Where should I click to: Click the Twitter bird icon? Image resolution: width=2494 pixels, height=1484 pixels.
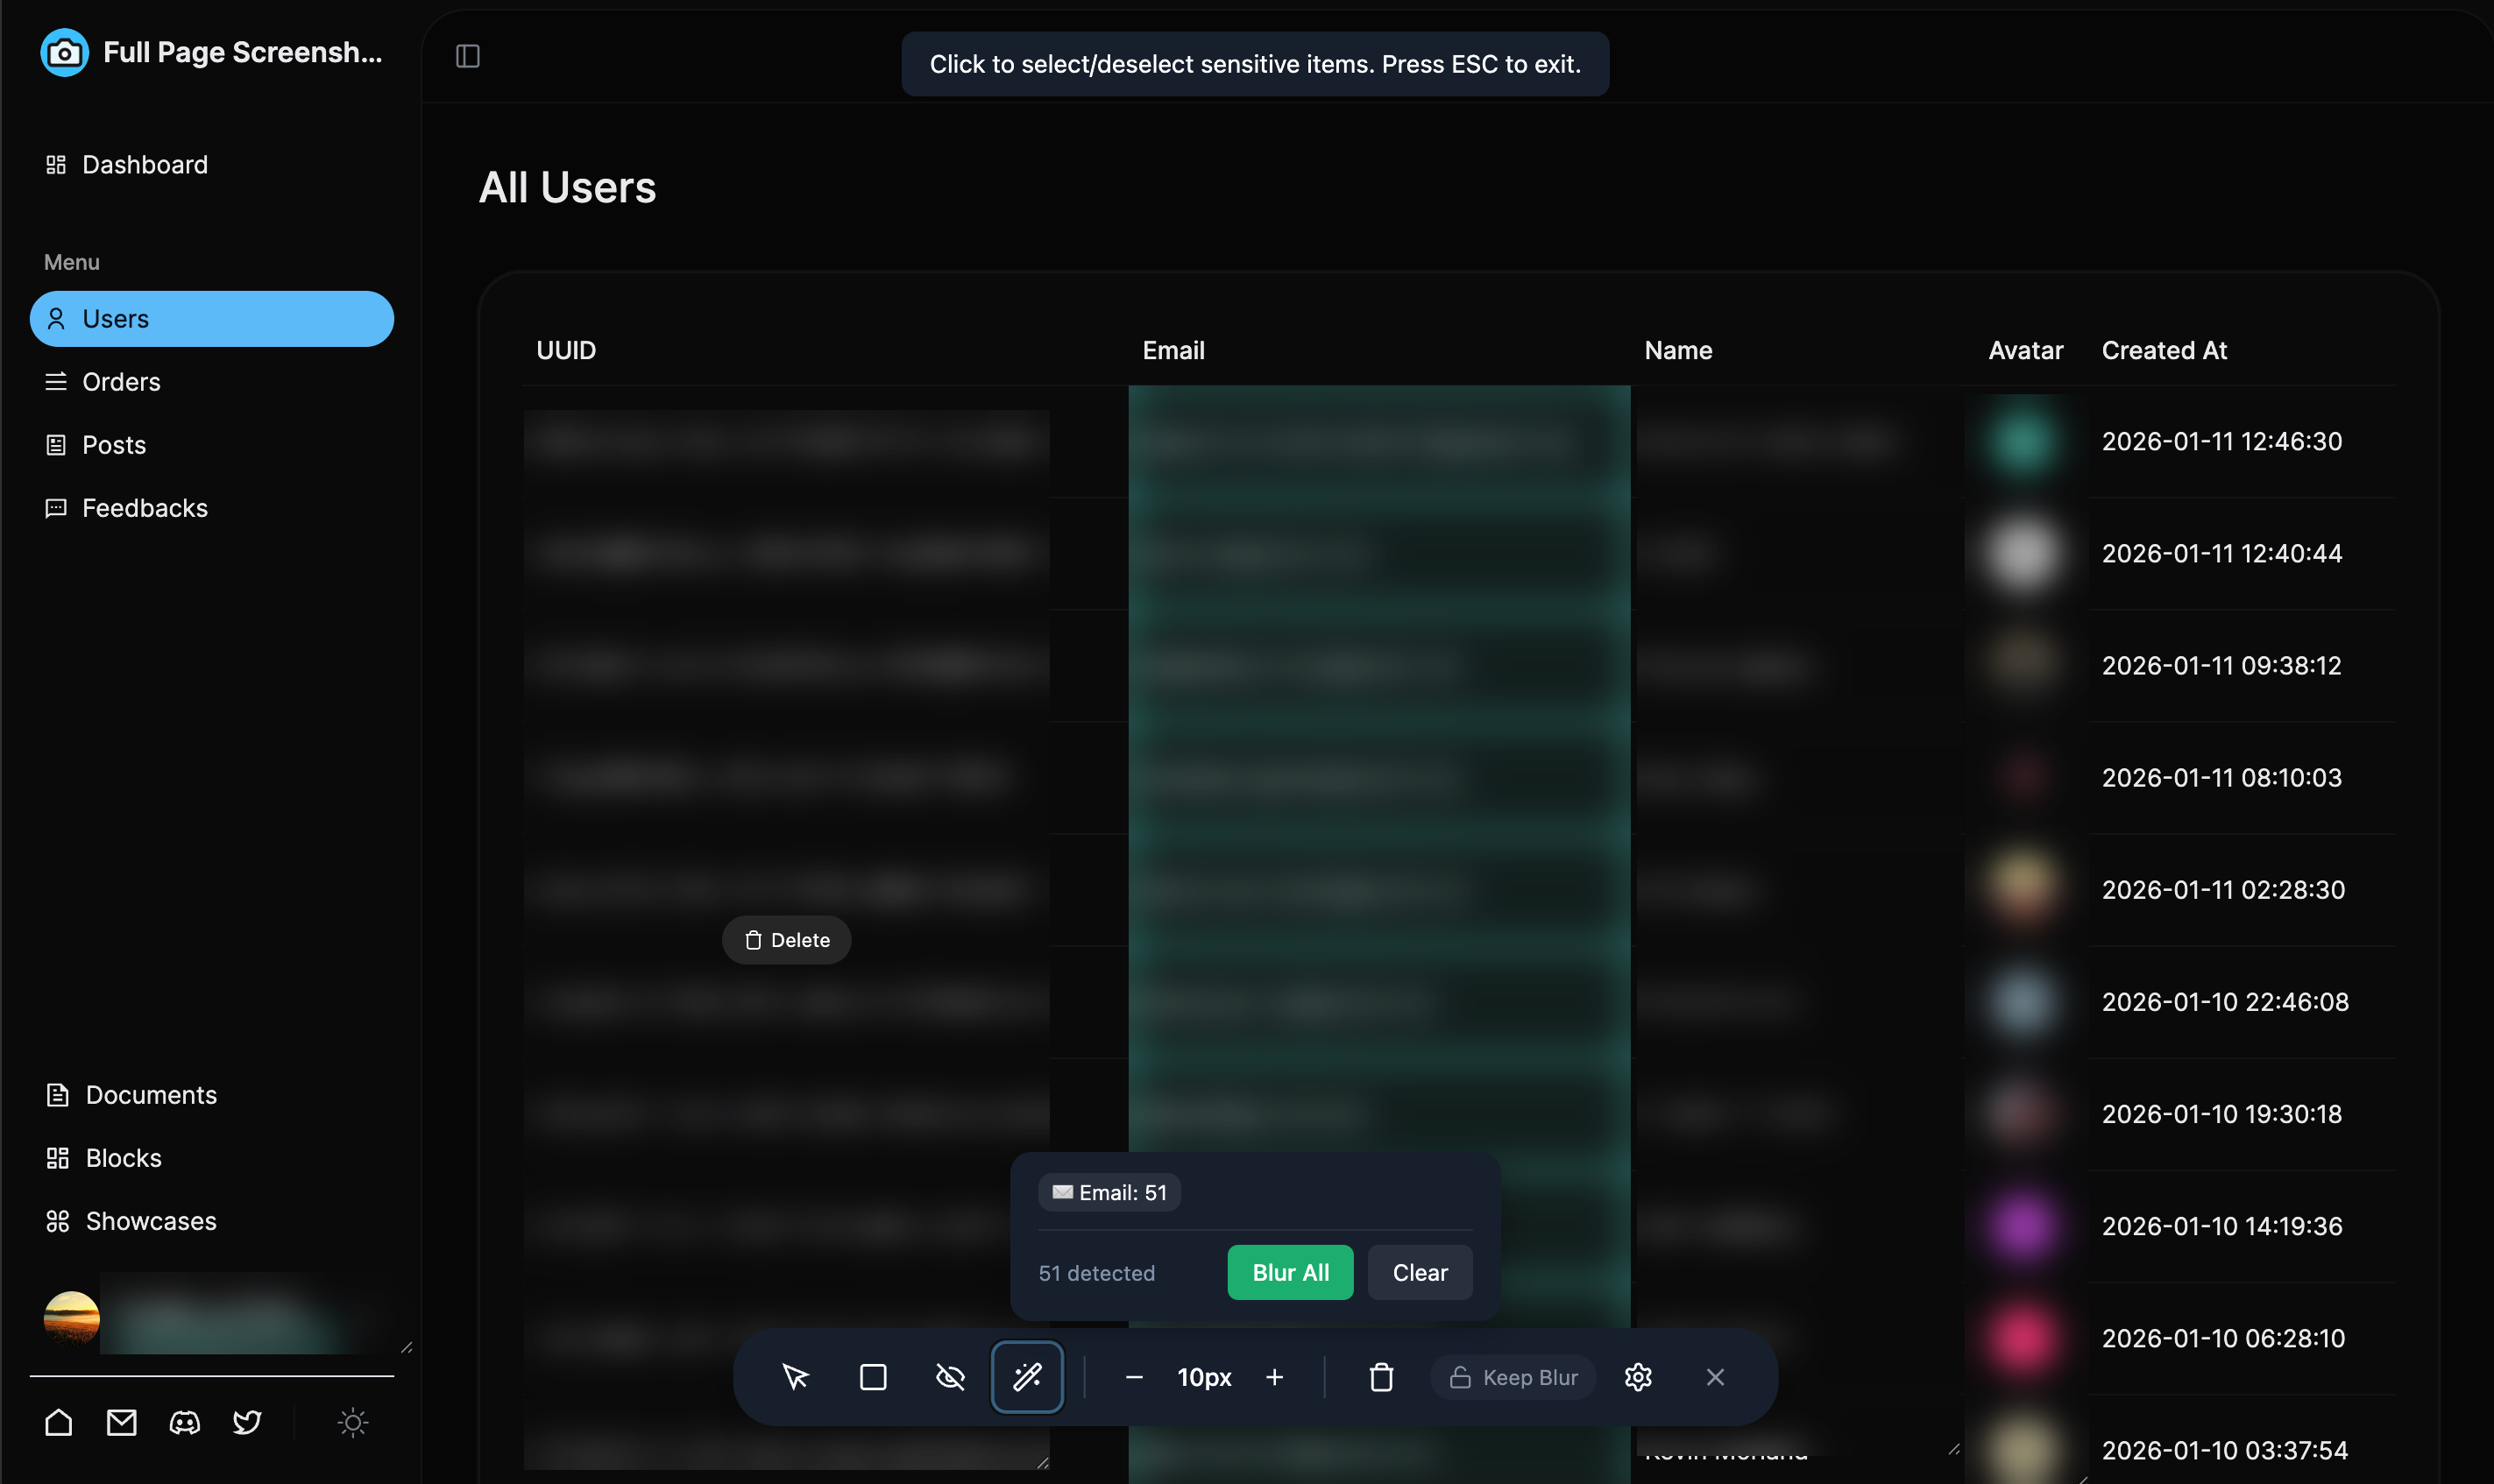coord(246,1422)
